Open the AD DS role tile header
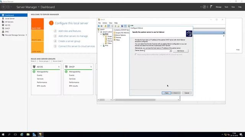Viewport: 245px width, 137px height. pos(46,67)
